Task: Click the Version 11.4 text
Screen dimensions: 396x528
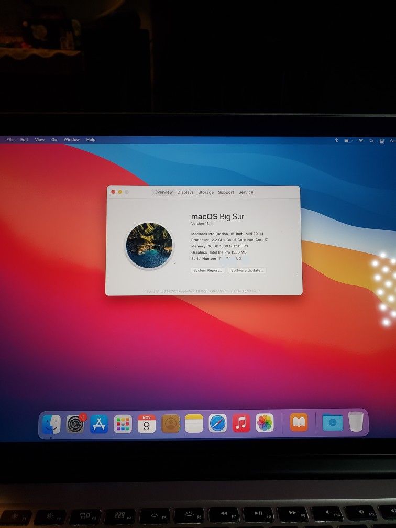Action: pyautogui.click(x=201, y=224)
